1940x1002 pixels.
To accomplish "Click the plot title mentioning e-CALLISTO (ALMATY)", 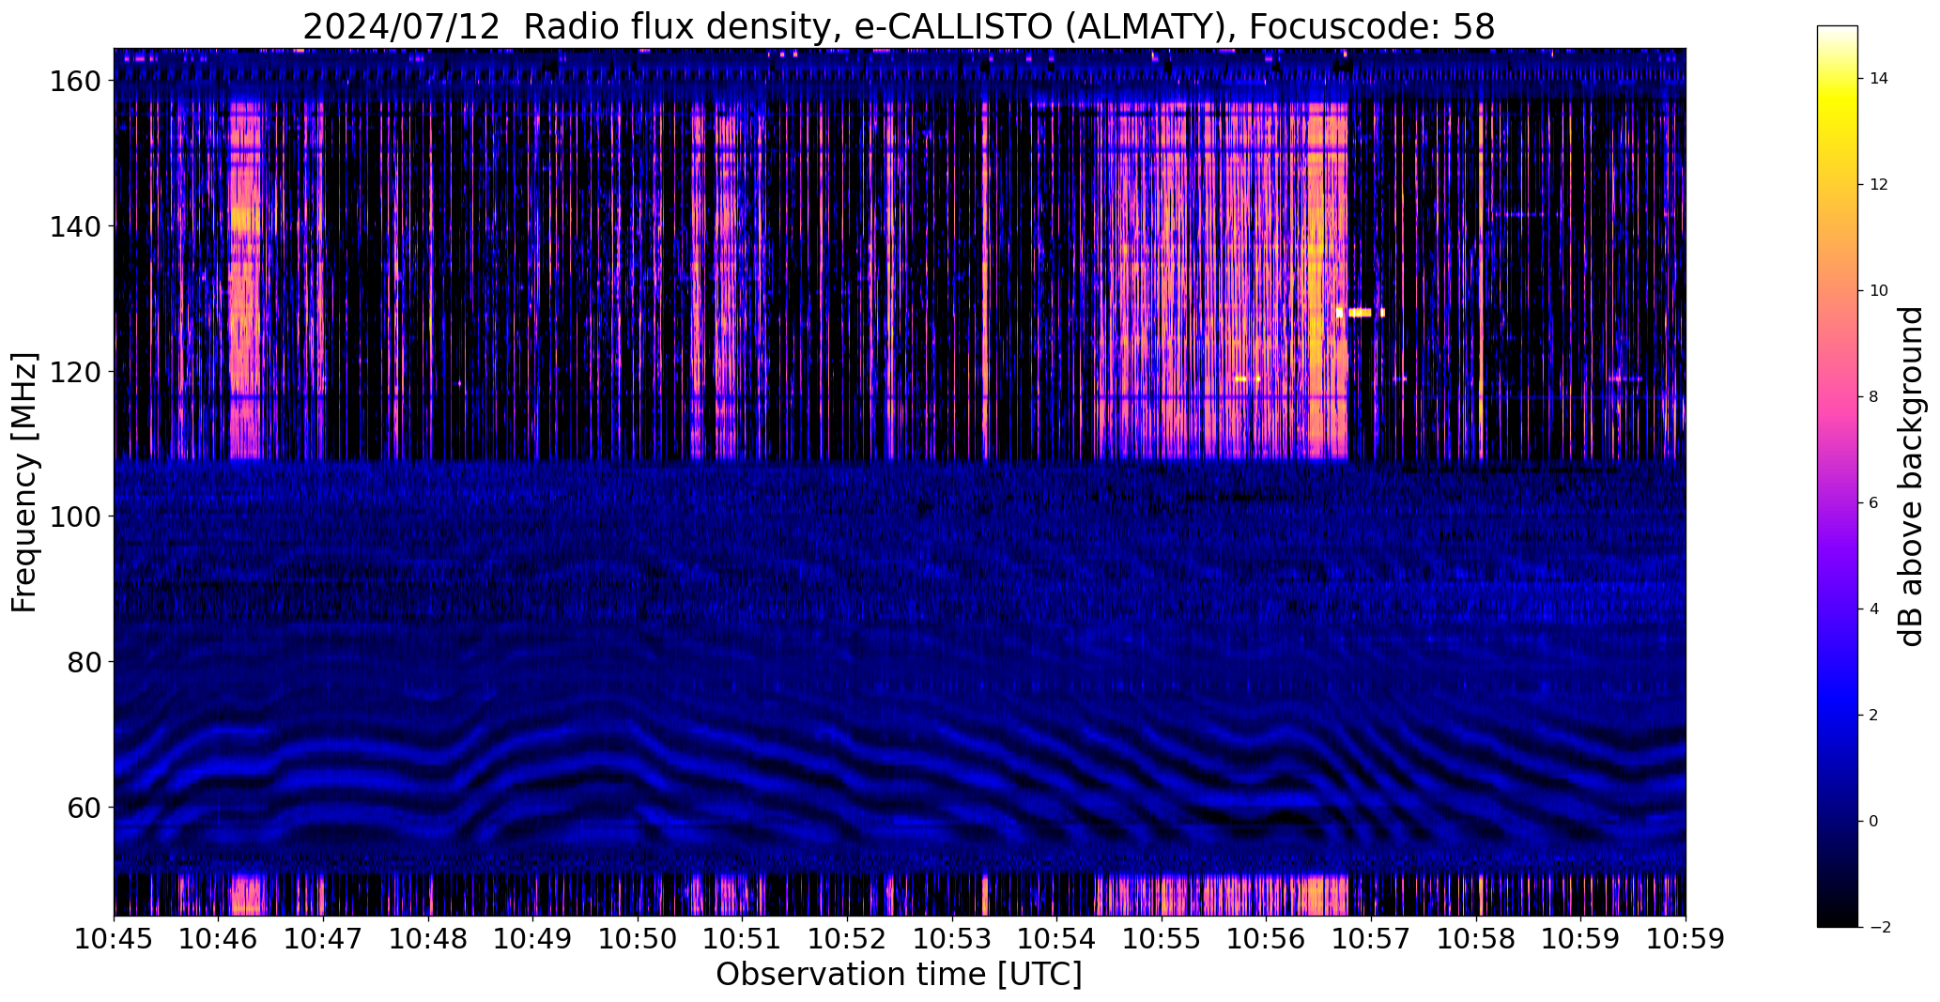I will point(899,26).
